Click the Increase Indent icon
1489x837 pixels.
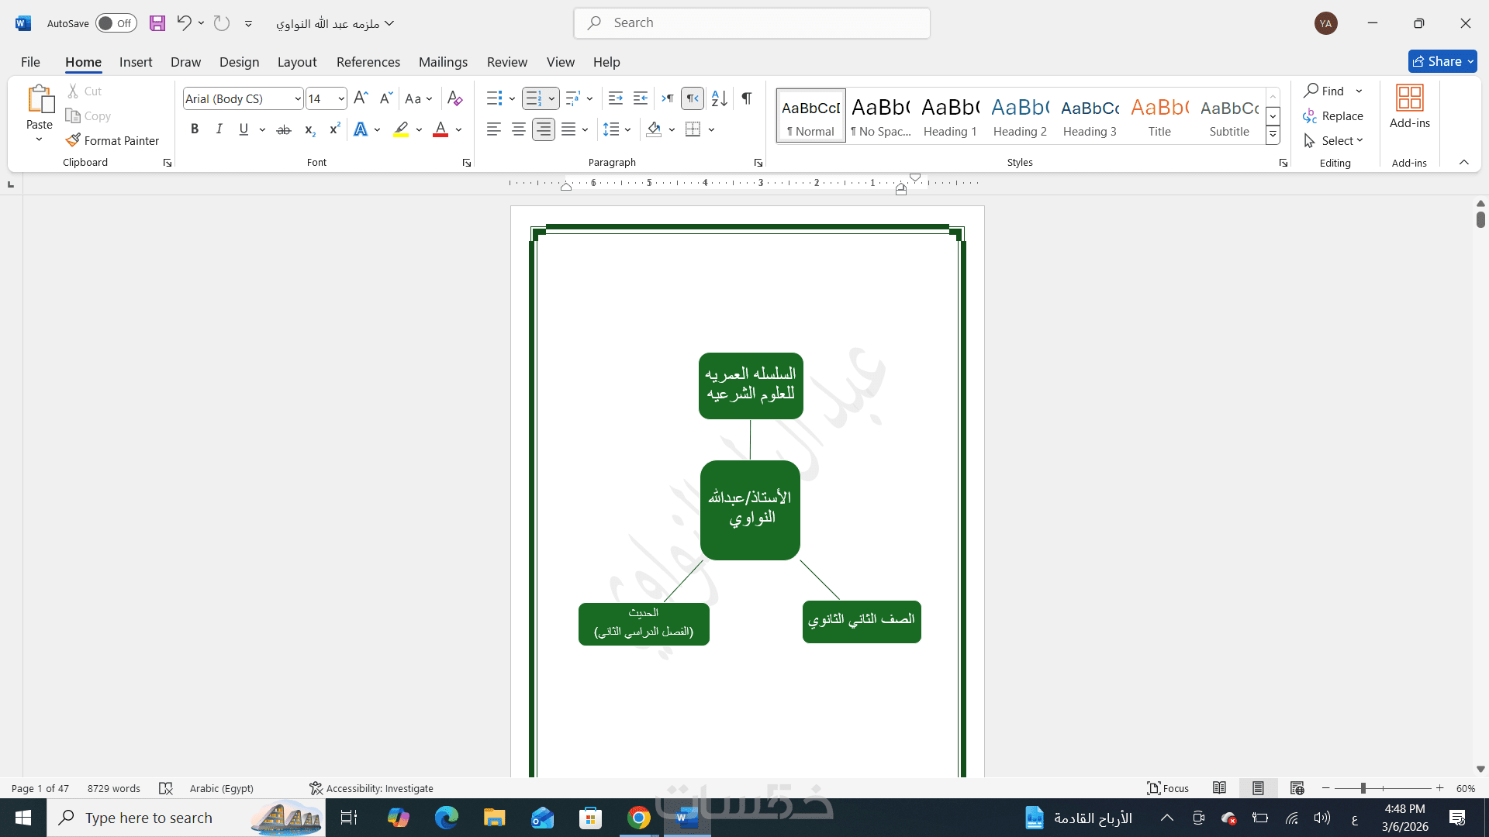click(x=641, y=98)
